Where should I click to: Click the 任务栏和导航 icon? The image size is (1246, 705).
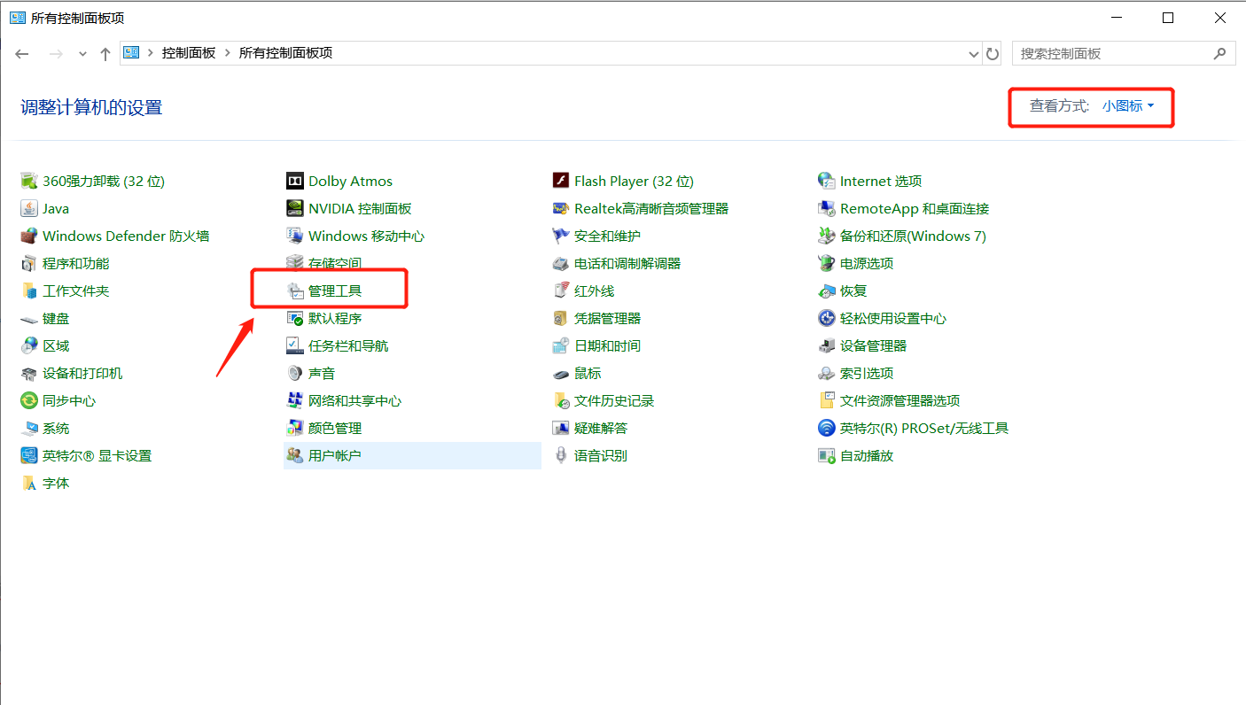(x=295, y=346)
